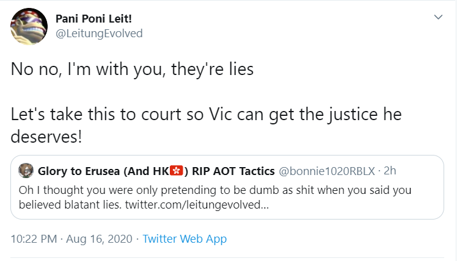Open the @bonnie1020RBLX handle

click(x=327, y=171)
